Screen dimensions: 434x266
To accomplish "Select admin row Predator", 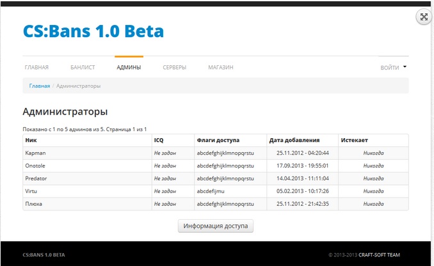I will (x=216, y=178).
